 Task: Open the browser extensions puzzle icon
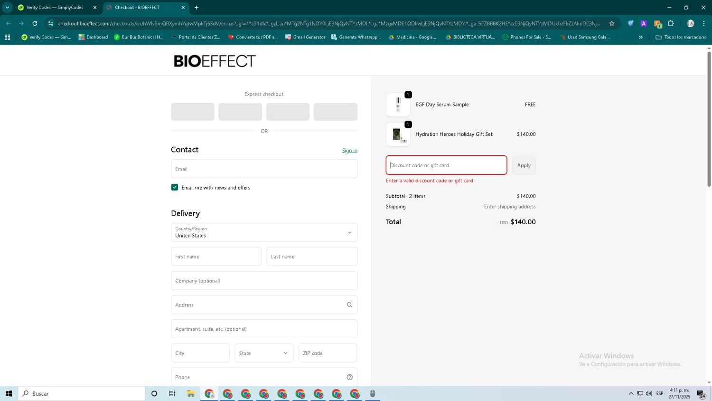[x=671, y=23]
